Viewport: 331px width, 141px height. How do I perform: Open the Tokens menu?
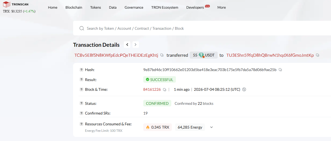pos(95,7)
